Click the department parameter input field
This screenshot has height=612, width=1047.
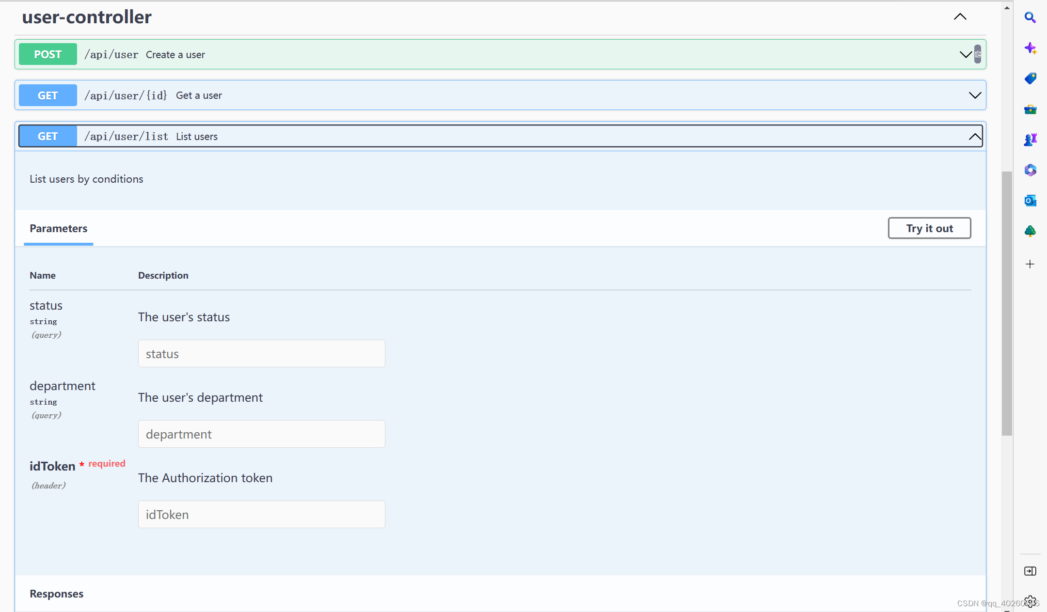(261, 434)
